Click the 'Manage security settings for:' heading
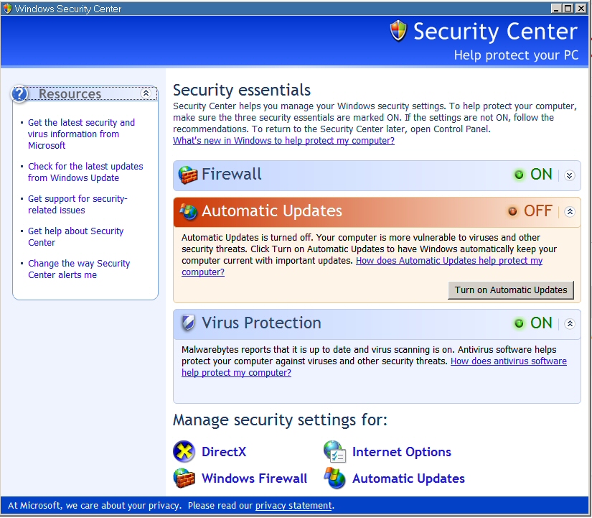The height and width of the screenshot is (518, 592). click(280, 420)
